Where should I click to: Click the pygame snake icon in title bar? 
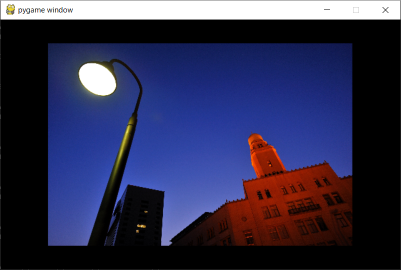(x=10, y=9)
